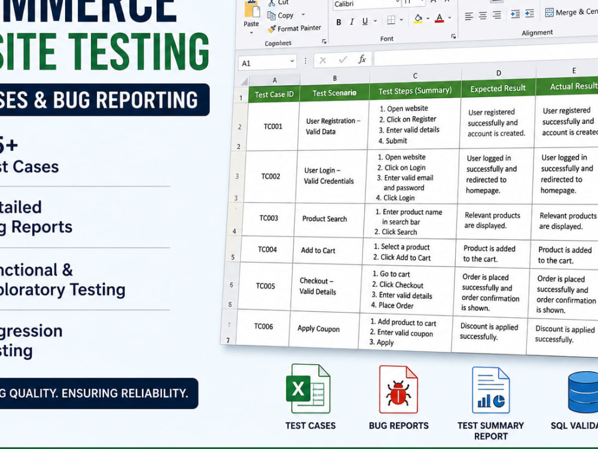Toggle Bold formatting
Image resolution: width=598 pixels, height=449 pixels.
[x=338, y=23]
